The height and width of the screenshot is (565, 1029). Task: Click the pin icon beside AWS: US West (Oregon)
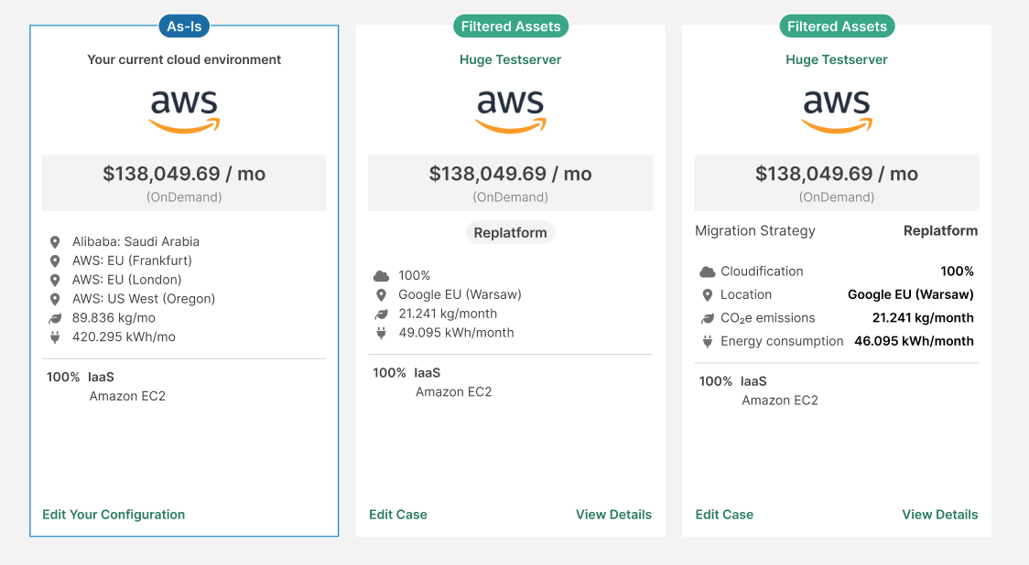click(55, 299)
